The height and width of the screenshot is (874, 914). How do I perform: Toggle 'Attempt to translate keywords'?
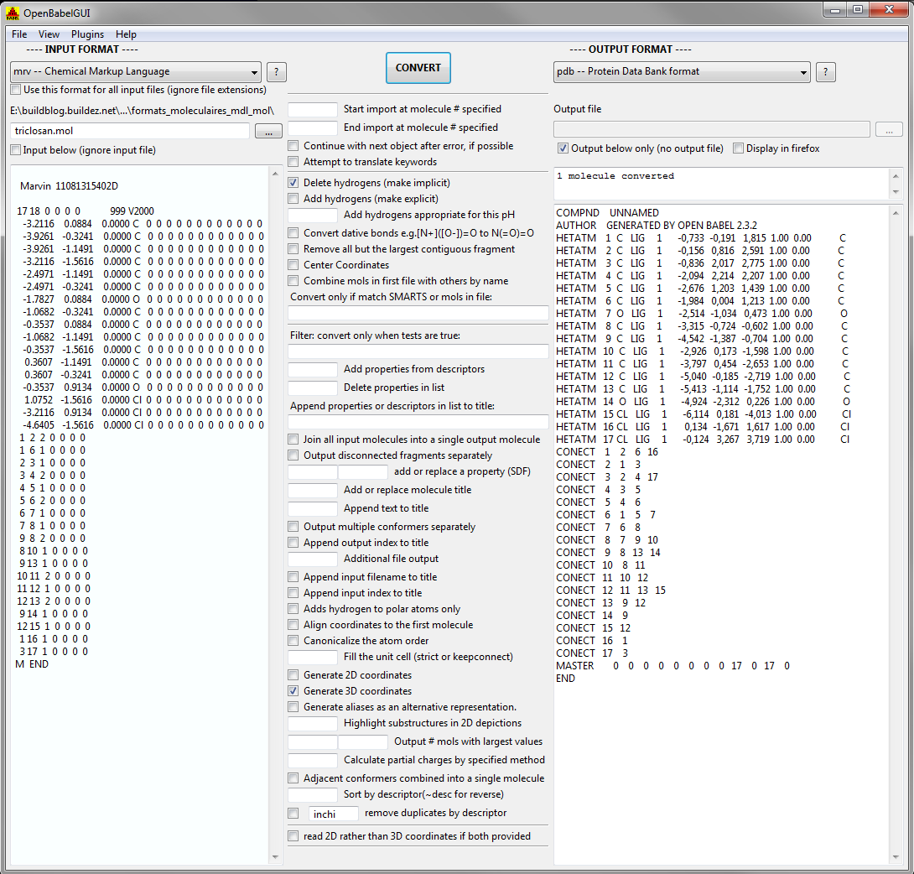pyautogui.click(x=293, y=162)
